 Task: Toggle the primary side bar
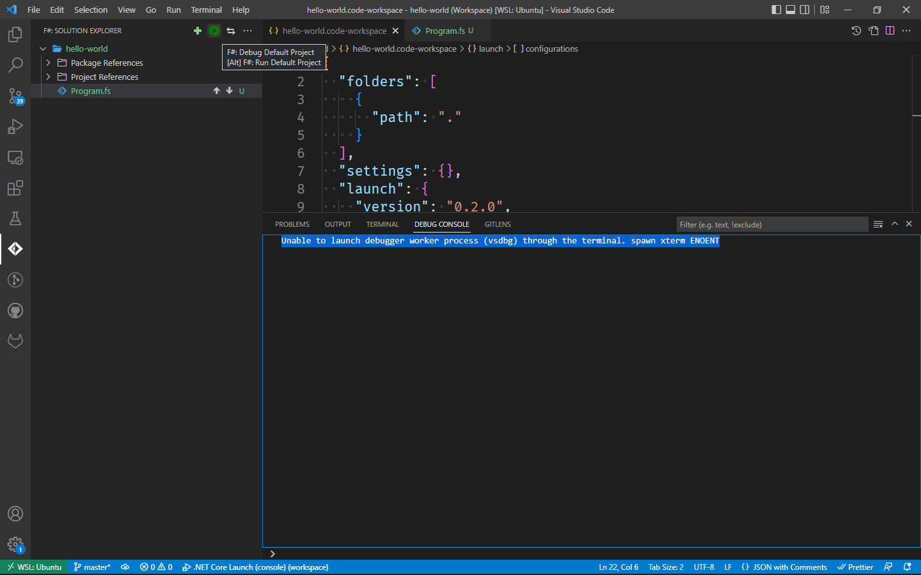coord(776,10)
